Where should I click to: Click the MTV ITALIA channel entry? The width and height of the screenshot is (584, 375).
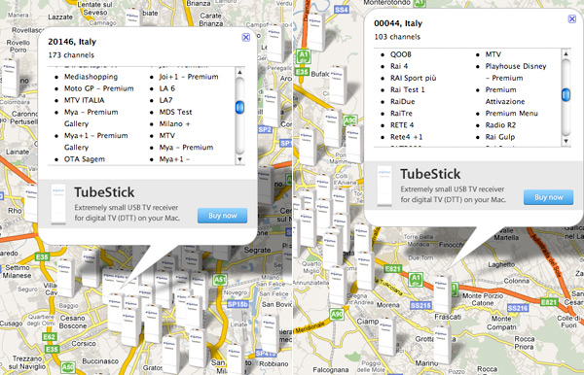[x=84, y=100]
